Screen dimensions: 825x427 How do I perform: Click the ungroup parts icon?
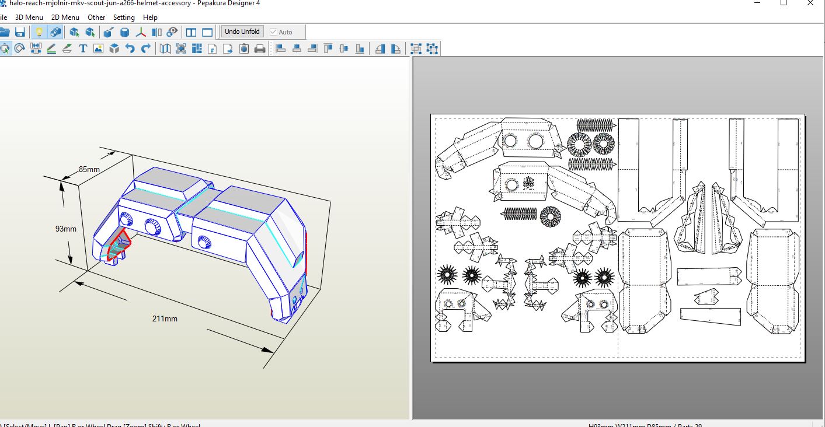click(432, 48)
